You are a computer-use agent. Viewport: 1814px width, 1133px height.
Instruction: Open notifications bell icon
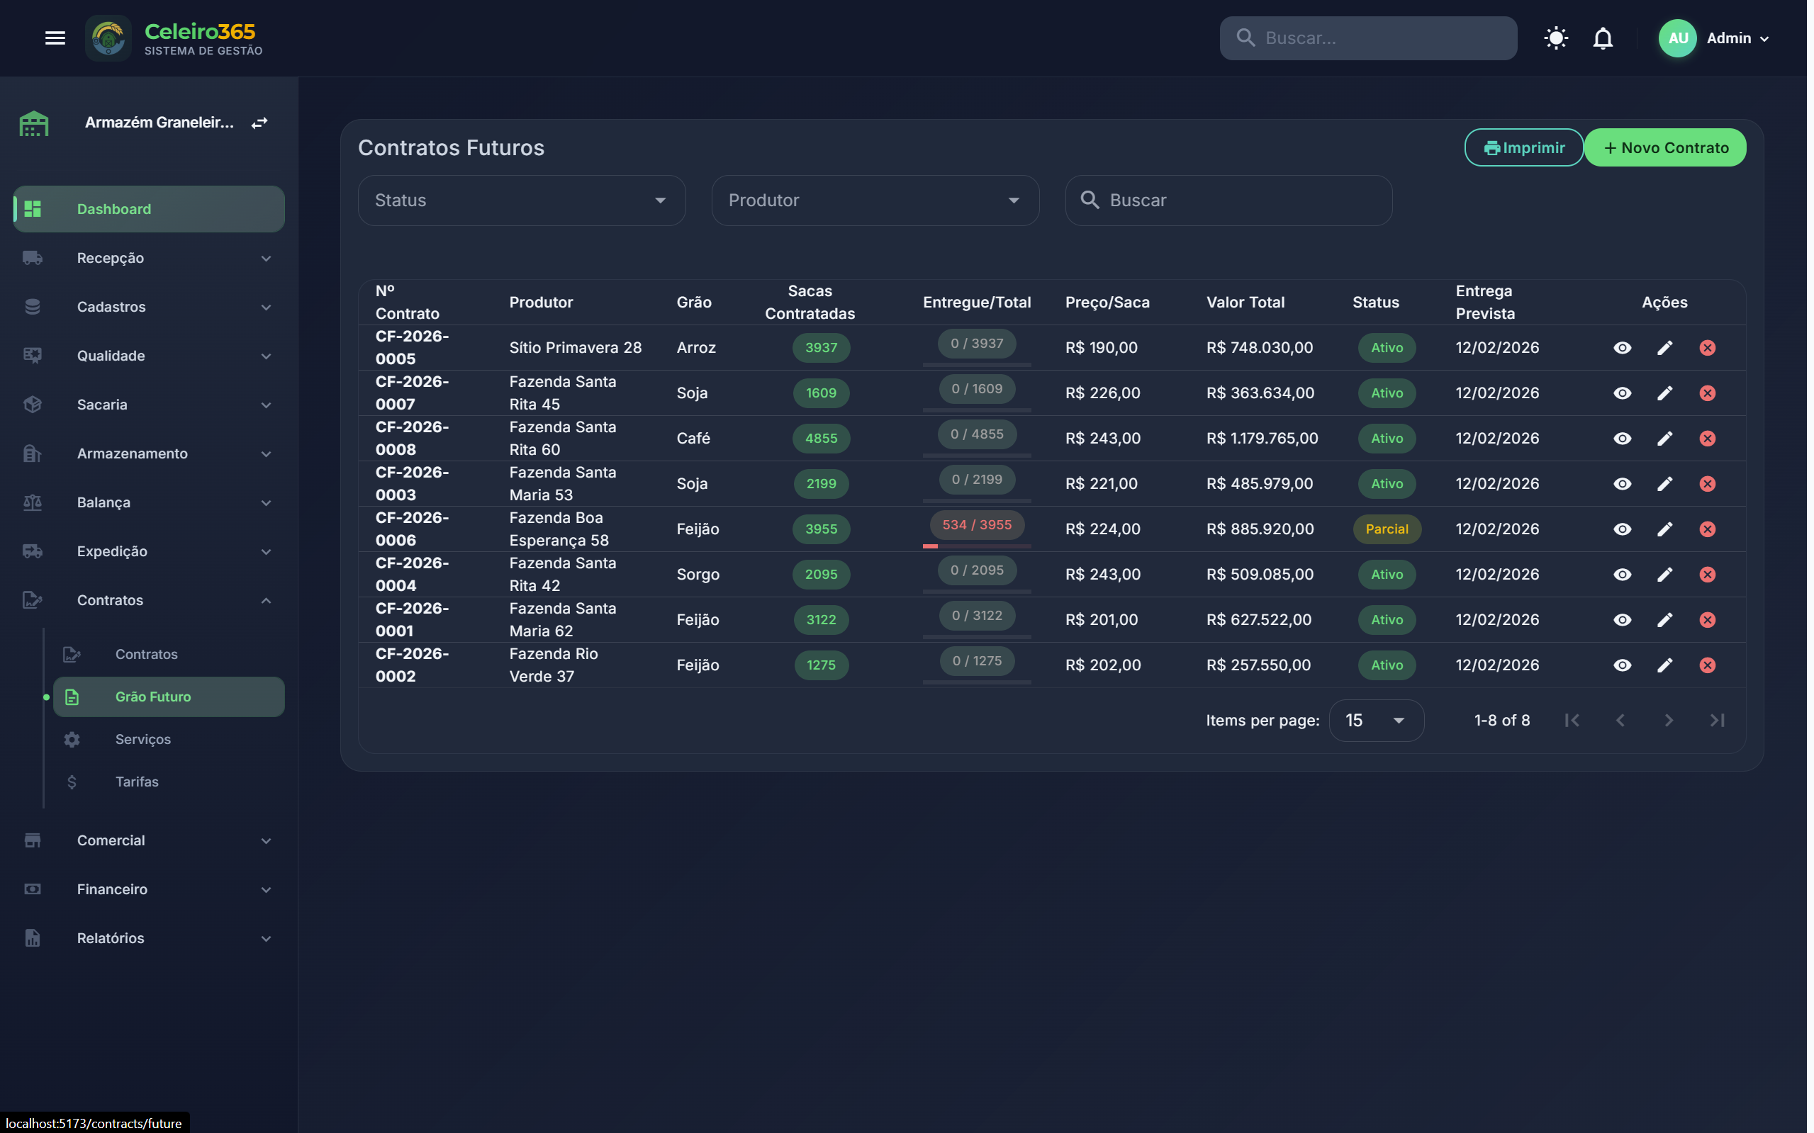[1602, 38]
